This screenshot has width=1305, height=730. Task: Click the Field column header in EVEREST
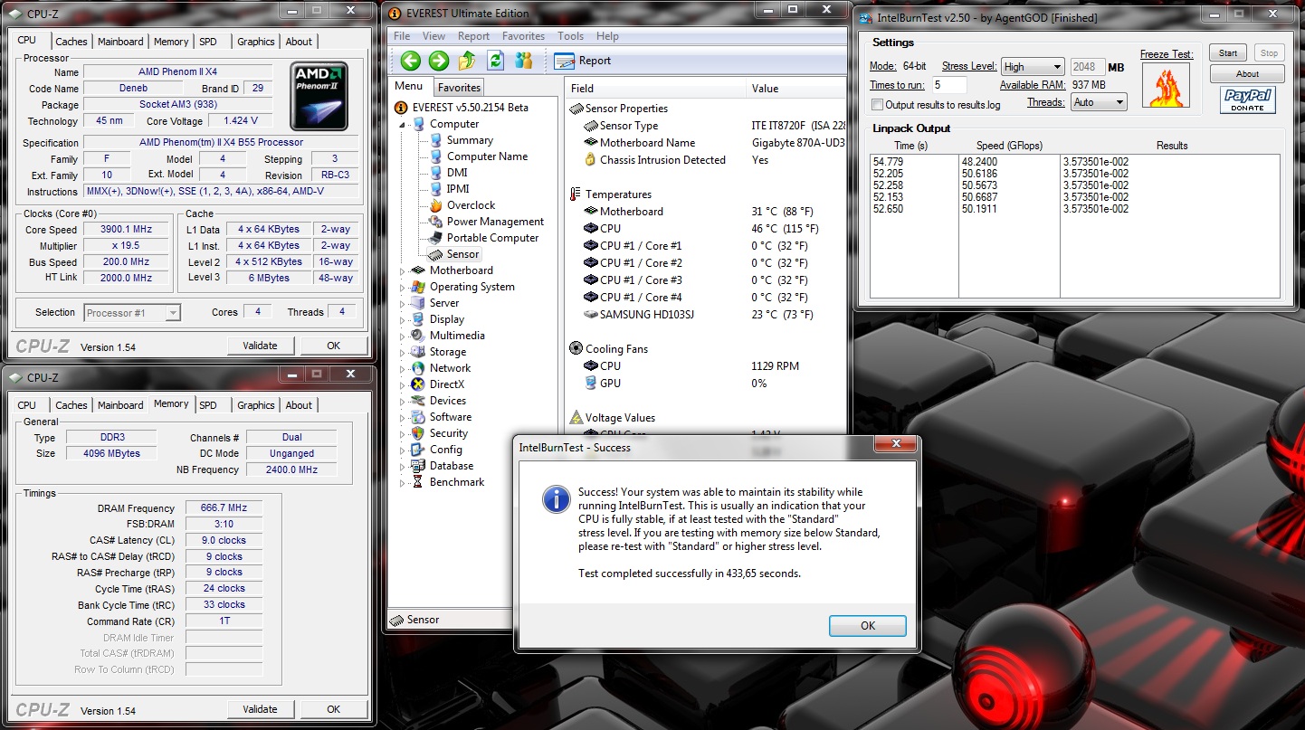pos(657,89)
